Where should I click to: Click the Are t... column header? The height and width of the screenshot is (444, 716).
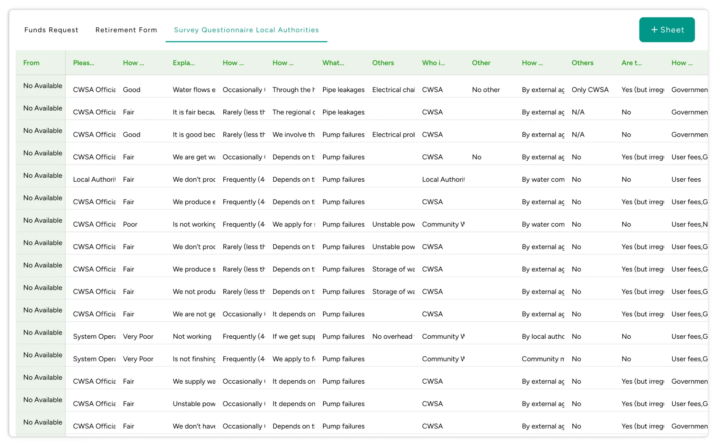[x=631, y=63]
